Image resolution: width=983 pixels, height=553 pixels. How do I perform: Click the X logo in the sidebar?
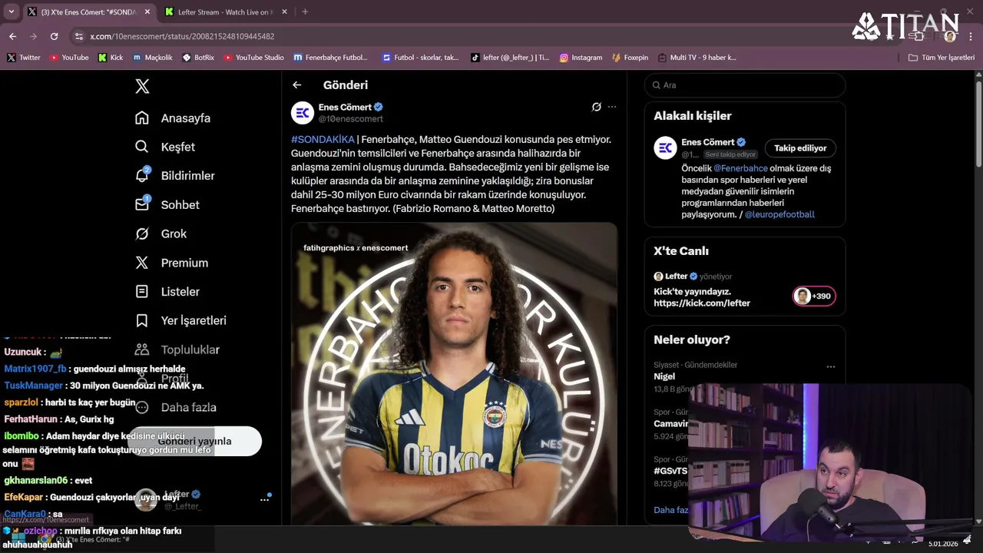(x=142, y=86)
